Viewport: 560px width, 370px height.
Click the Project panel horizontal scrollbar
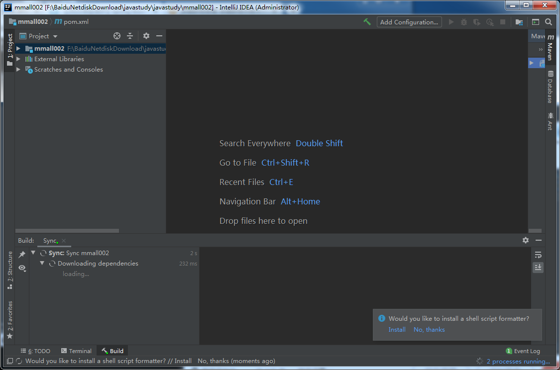67,231
